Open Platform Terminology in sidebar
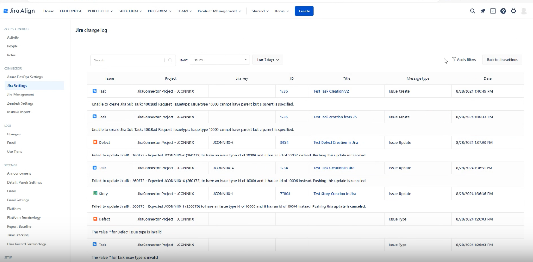 coord(24,217)
